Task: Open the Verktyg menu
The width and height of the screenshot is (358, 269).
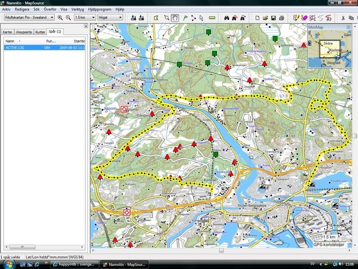Action: coord(78,9)
